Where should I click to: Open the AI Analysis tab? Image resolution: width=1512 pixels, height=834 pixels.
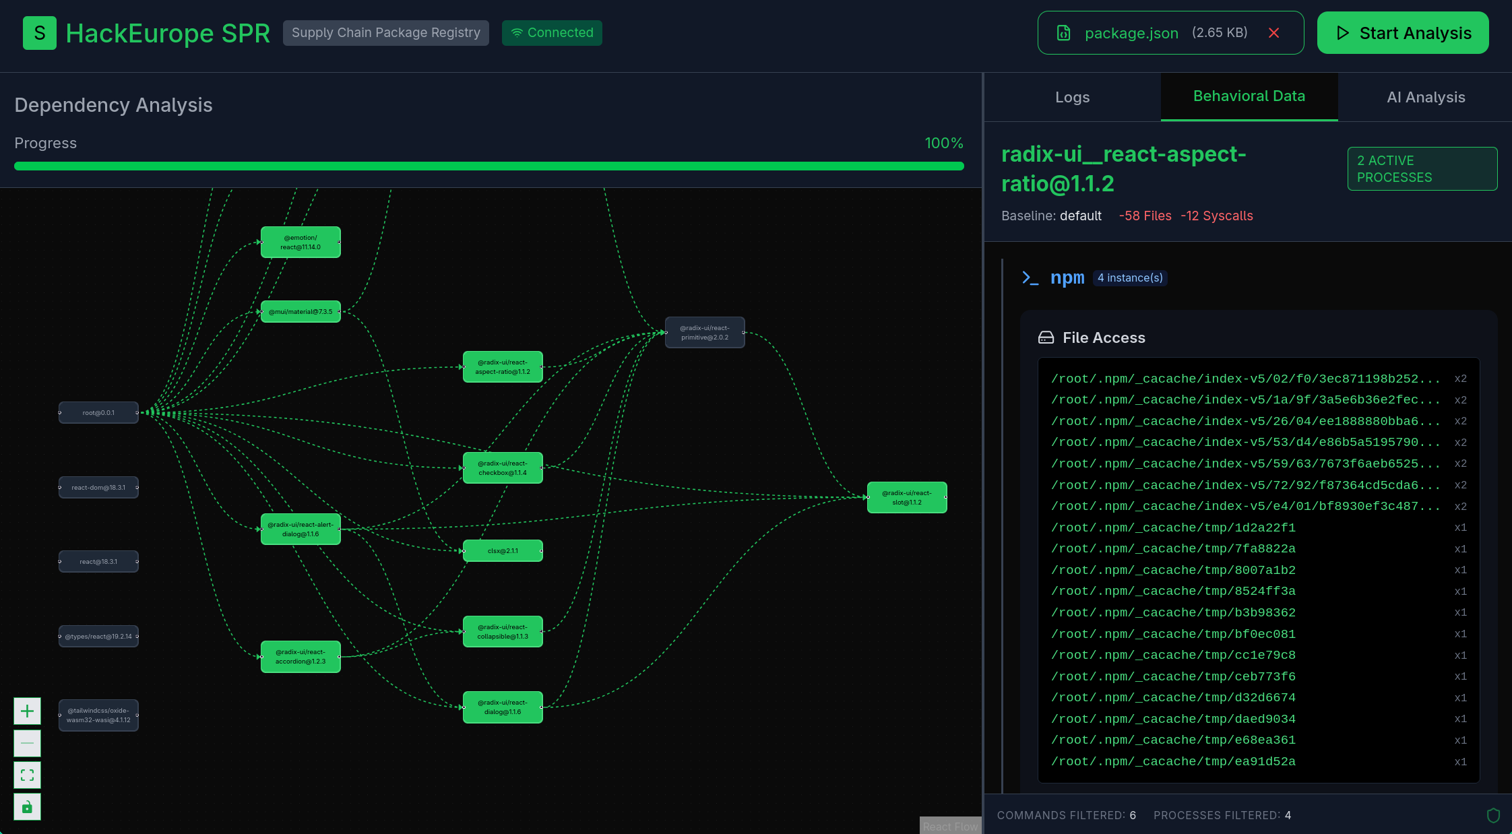[x=1426, y=98]
